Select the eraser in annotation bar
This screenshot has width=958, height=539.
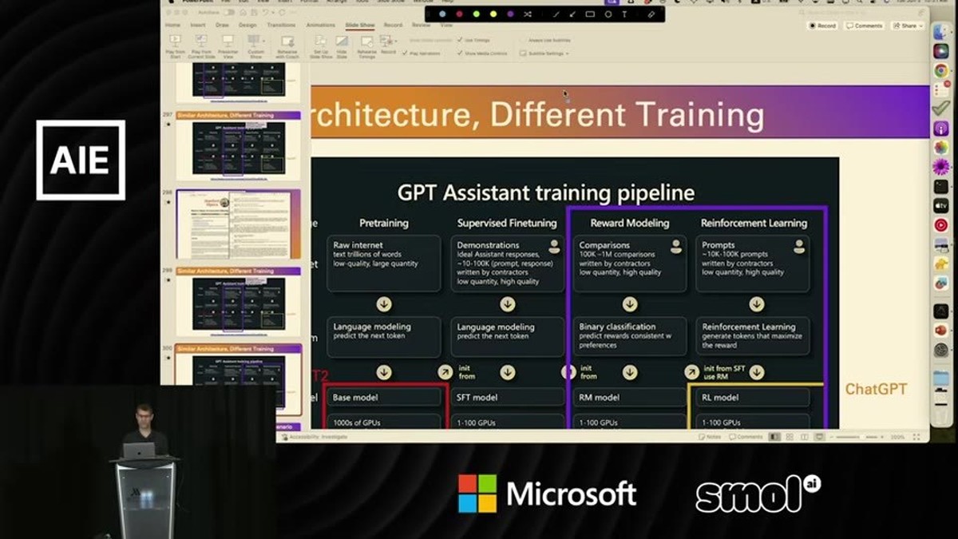(x=651, y=14)
